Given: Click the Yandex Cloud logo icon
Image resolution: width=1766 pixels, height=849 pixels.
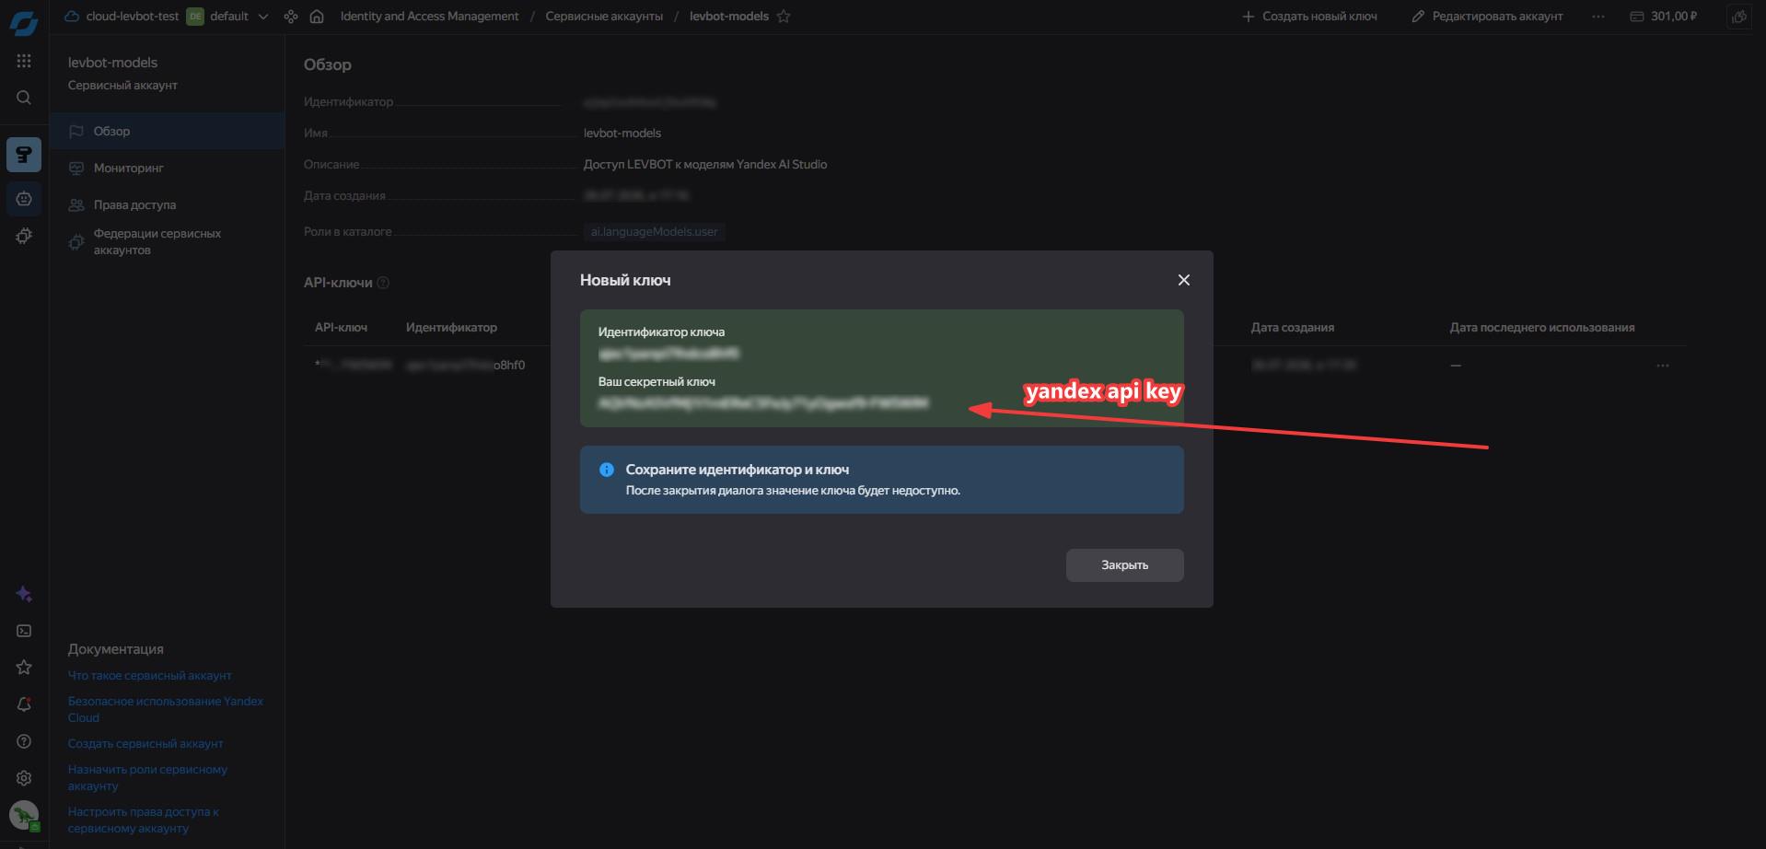Looking at the screenshot, I should click(x=24, y=23).
